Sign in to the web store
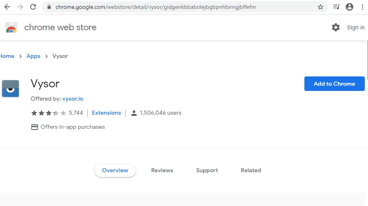Image resolution: width=368 pixels, height=206 pixels. coord(356,27)
